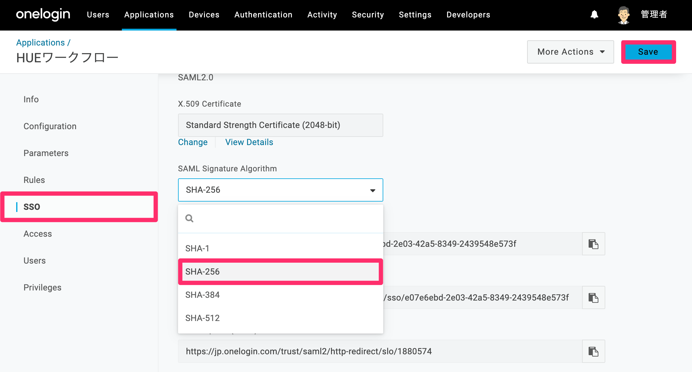The height and width of the screenshot is (372, 692).
Task: Switch to the Info tab
Action: pos(31,99)
